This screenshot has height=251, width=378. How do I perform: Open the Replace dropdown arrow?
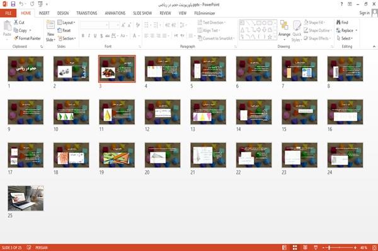[357, 30]
